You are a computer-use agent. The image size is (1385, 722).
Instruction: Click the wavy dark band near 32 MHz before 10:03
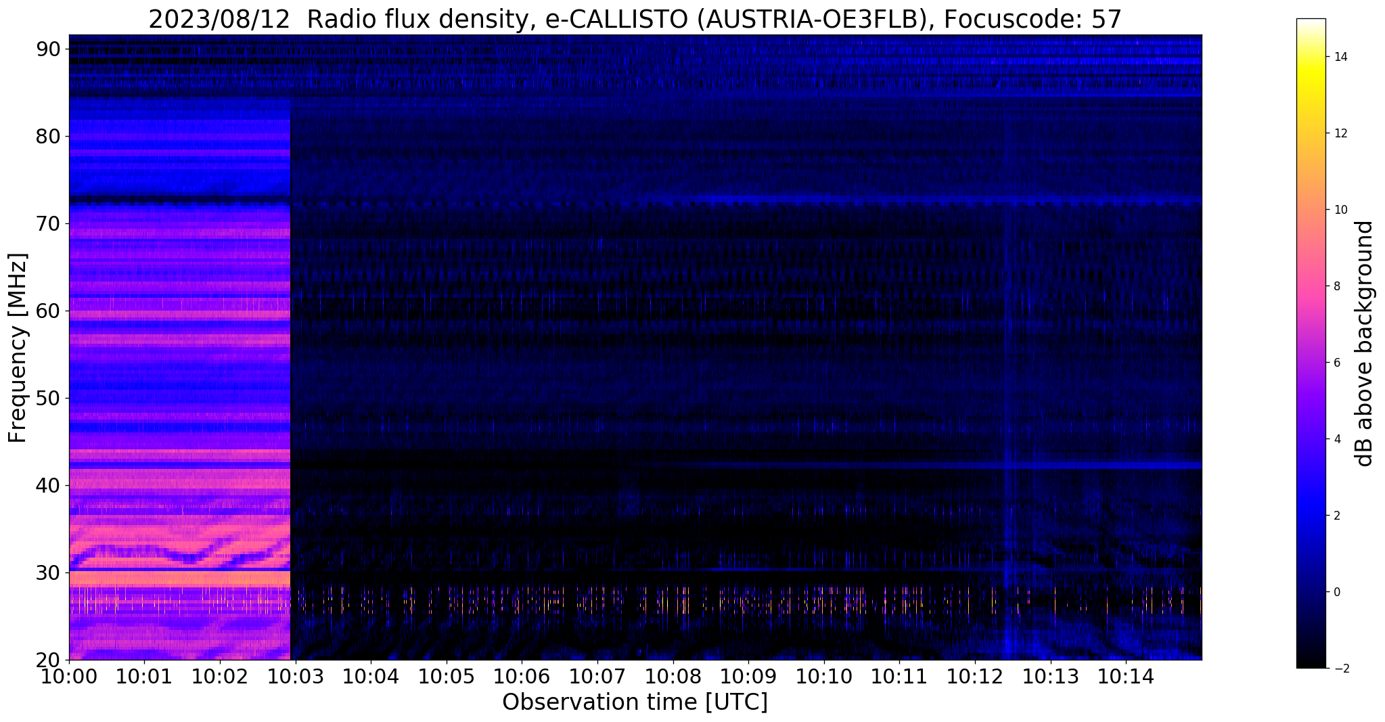click(x=179, y=555)
